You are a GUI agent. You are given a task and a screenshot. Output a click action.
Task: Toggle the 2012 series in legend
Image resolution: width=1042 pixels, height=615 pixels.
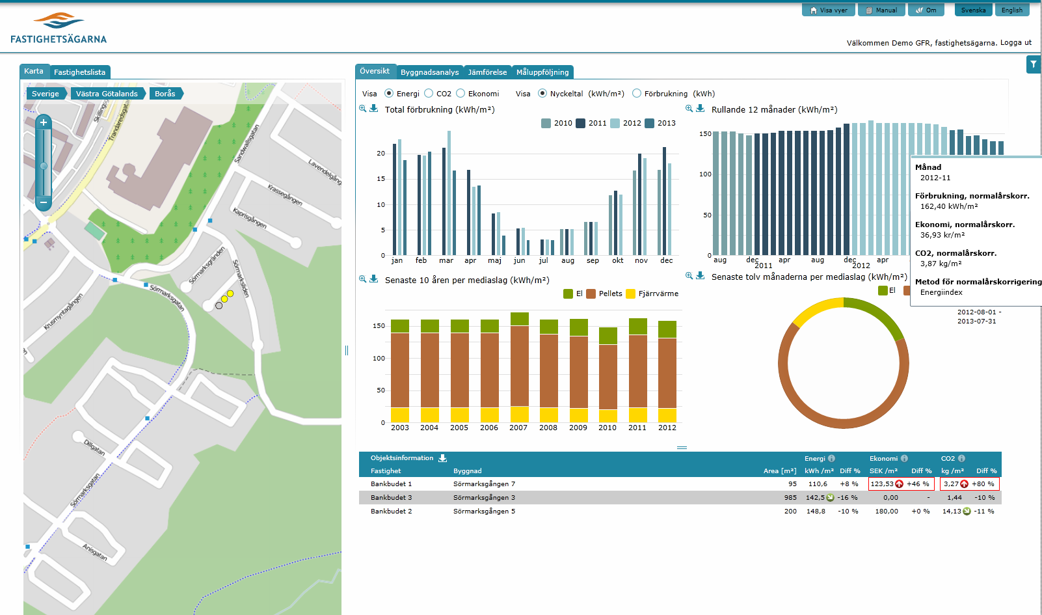626,123
